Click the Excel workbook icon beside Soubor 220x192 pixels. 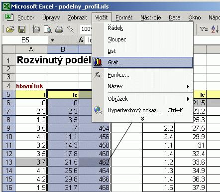point(9,17)
